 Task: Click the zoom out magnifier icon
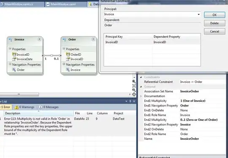(x=134, y=90)
